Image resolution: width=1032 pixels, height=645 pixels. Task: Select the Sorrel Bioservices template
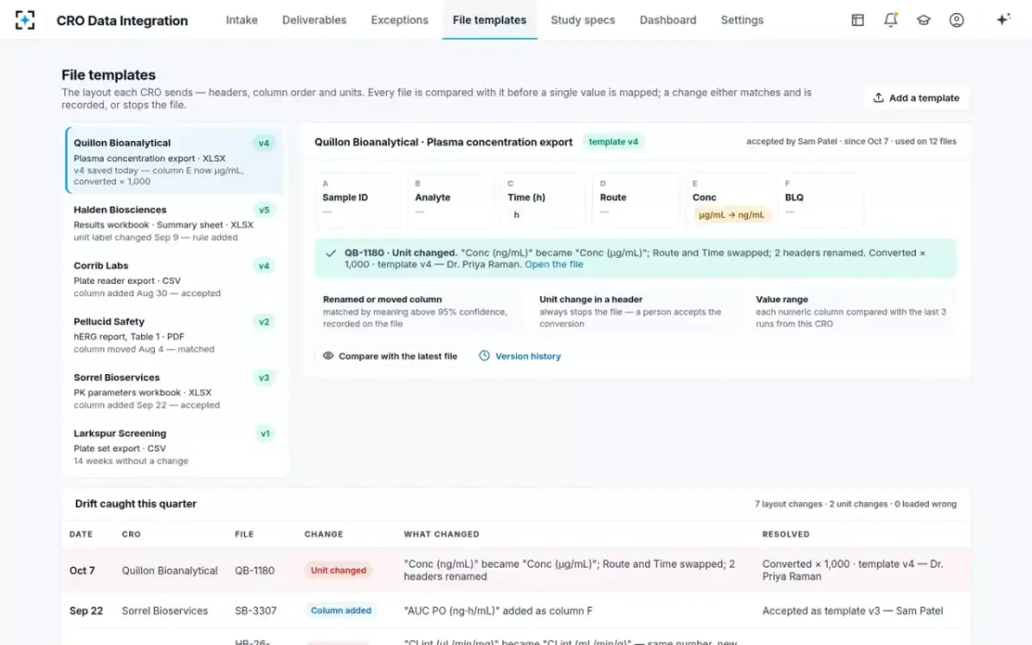click(175, 390)
